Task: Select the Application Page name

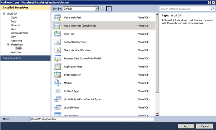Action: tap(73, 66)
